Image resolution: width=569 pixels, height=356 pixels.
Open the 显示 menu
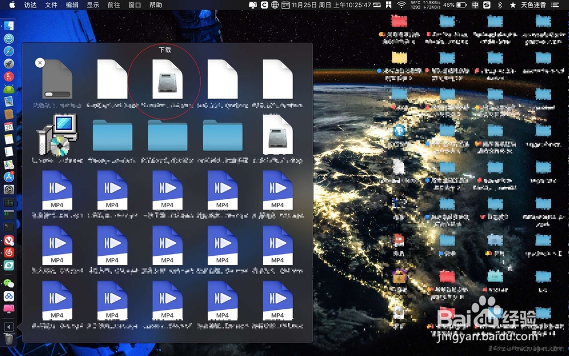pyautogui.click(x=93, y=5)
